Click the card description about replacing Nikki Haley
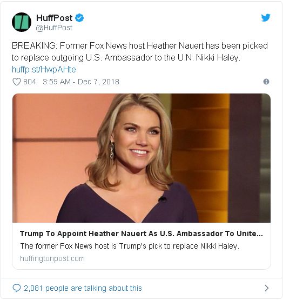The image size is (283, 300). (x=130, y=246)
